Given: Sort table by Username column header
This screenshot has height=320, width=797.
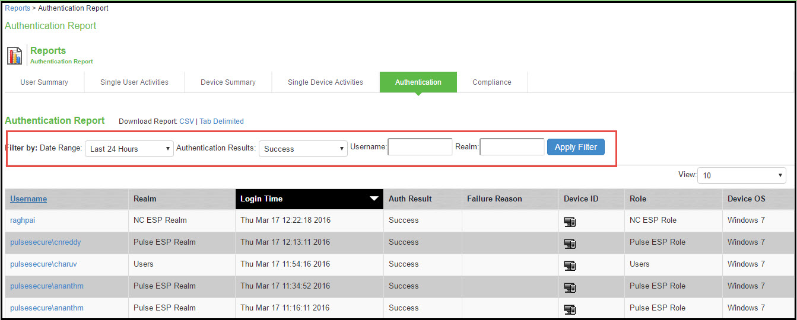Looking at the screenshot, I should [28, 199].
